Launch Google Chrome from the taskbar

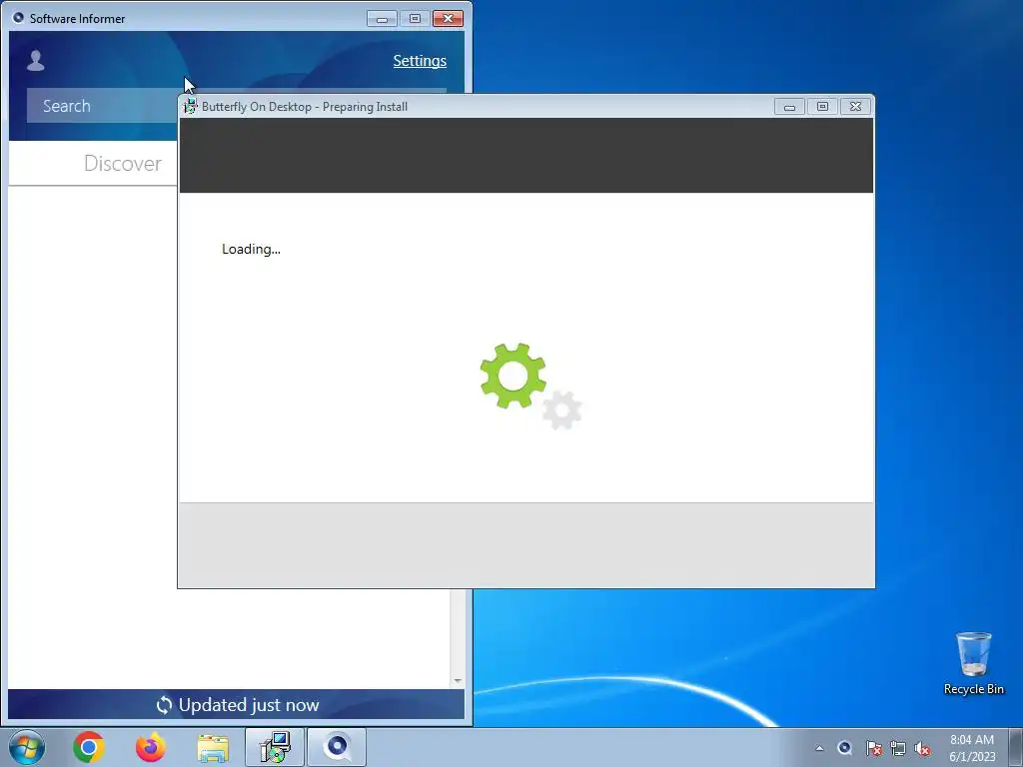[89, 747]
